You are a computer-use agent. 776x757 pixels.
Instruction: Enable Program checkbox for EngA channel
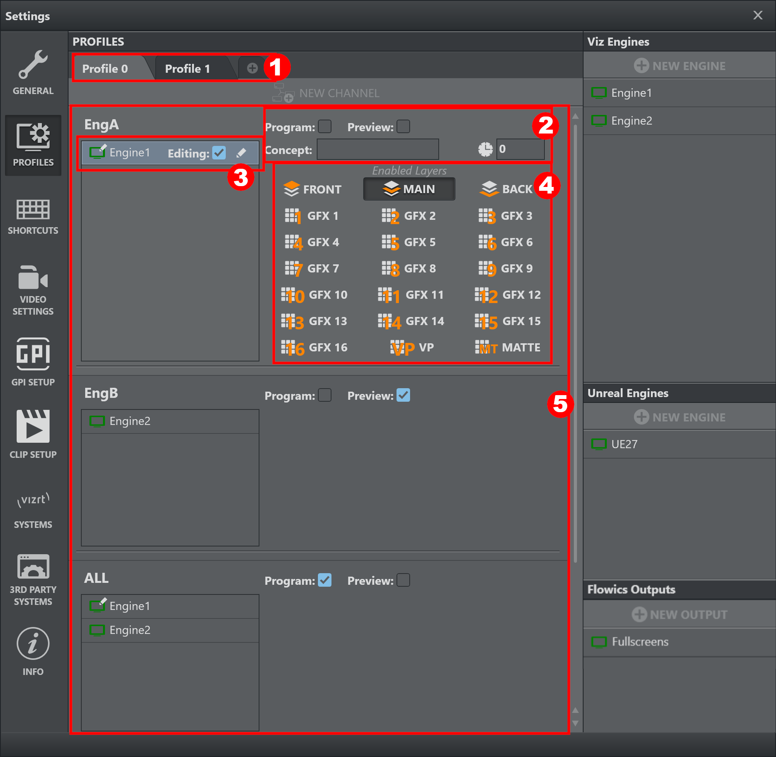click(x=324, y=127)
